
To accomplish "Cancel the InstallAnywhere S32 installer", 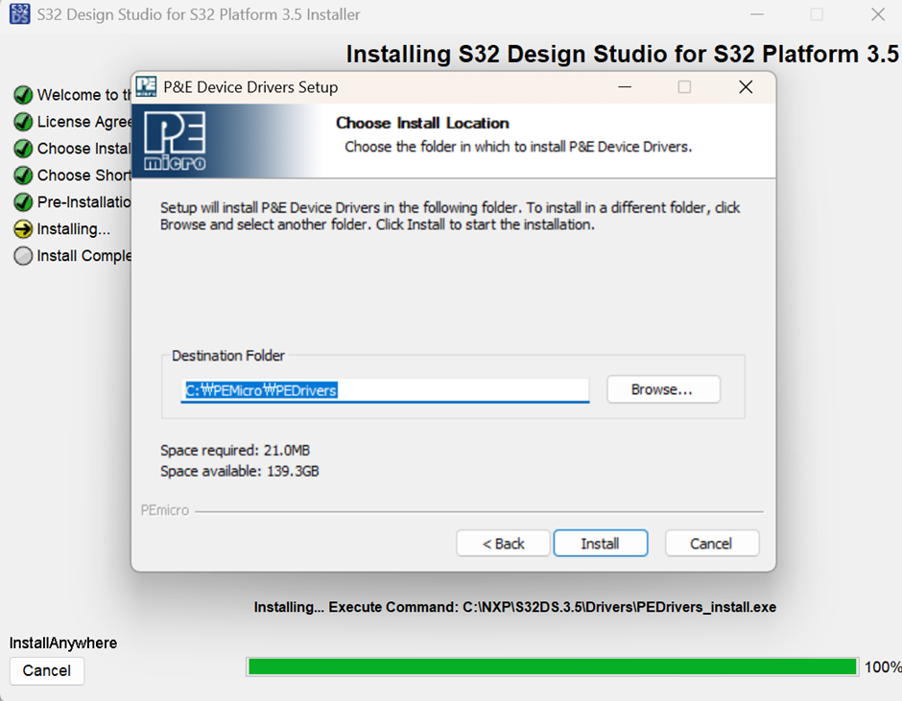I will tap(47, 670).
